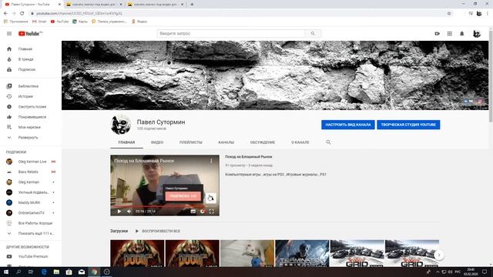
Task: Switch to the ВИДЕО channel tab
Action: click(x=157, y=142)
